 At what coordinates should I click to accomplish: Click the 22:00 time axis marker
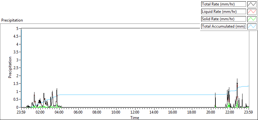pos(230,113)
